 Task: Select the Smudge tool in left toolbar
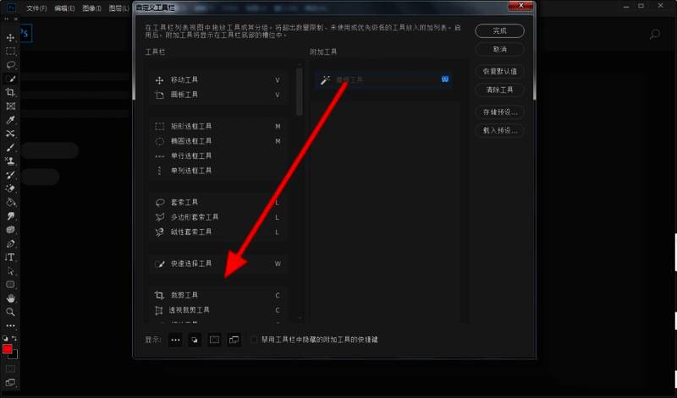coord(10,216)
